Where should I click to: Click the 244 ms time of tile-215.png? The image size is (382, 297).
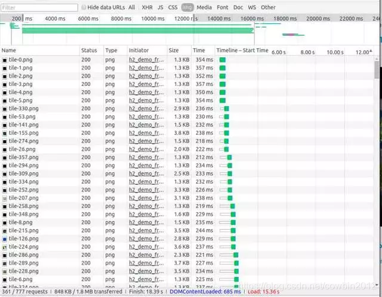pyautogui.click(x=204, y=231)
